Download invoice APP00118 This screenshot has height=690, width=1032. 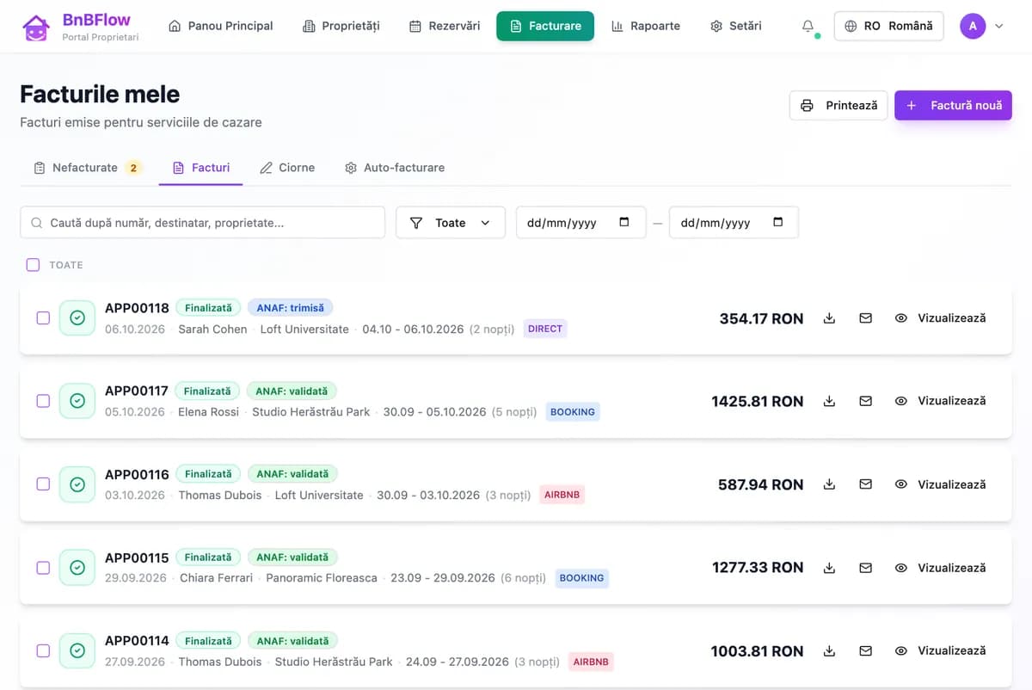[829, 318]
